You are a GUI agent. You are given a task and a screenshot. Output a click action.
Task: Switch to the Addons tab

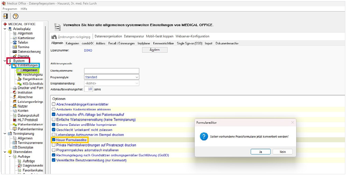(x=100, y=44)
